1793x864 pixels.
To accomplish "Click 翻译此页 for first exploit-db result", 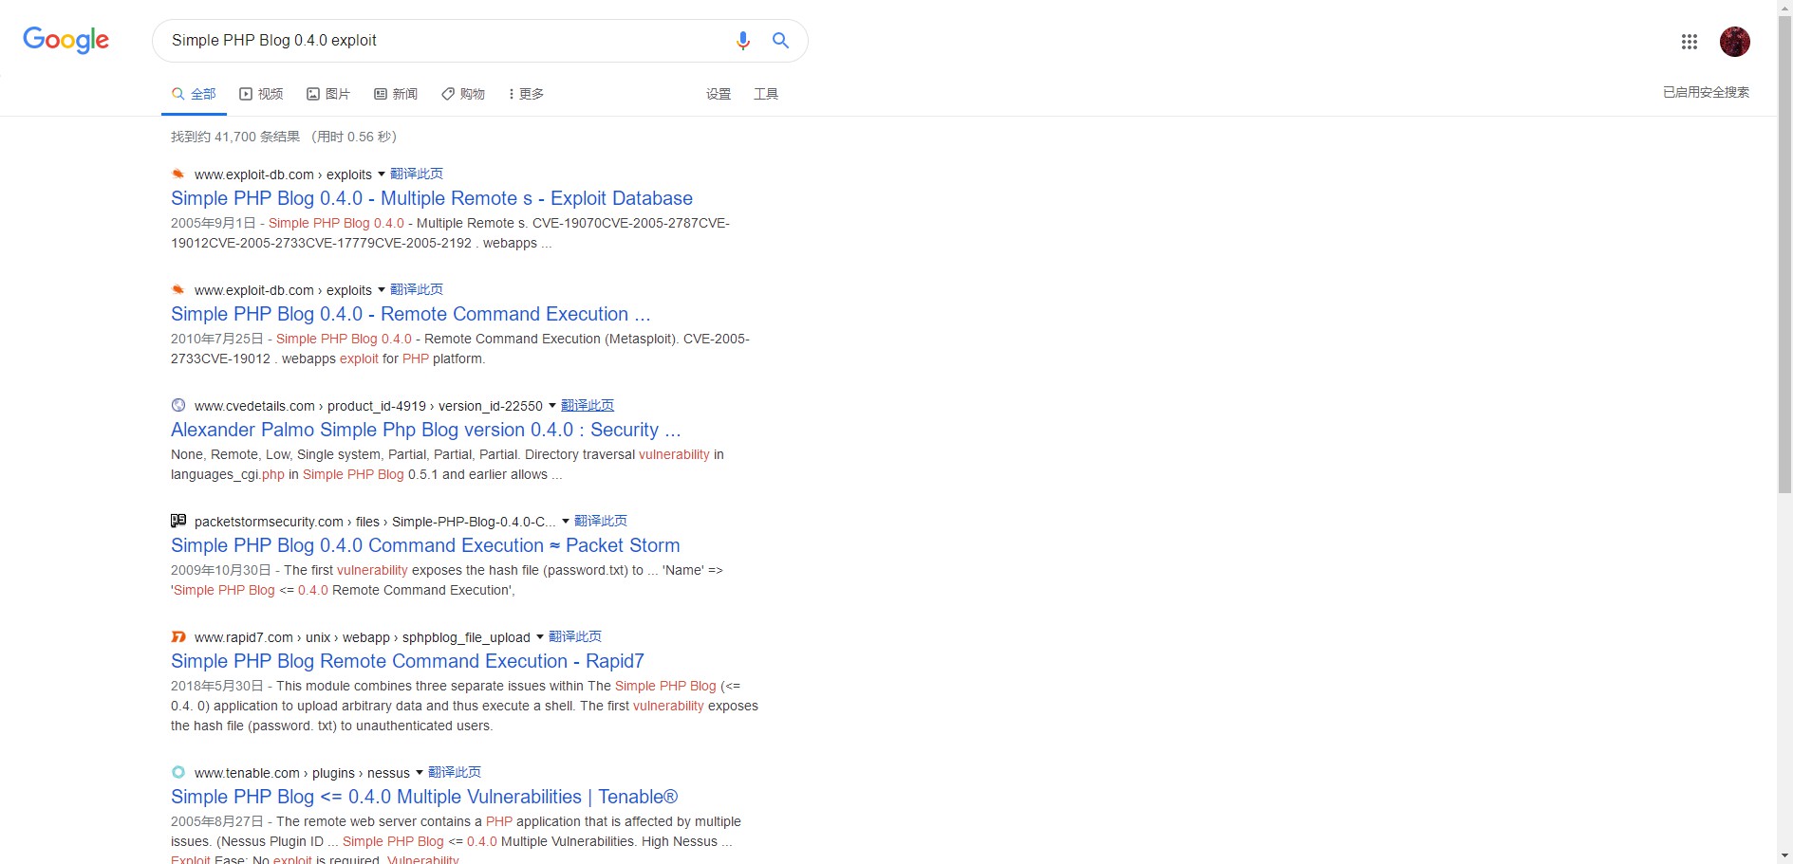I will 417,174.
